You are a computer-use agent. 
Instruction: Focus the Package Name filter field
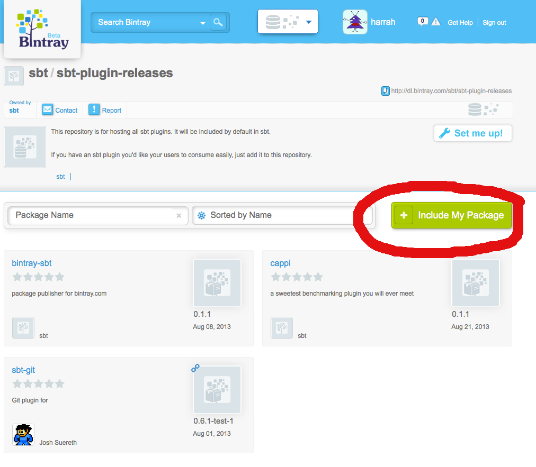[x=97, y=215]
